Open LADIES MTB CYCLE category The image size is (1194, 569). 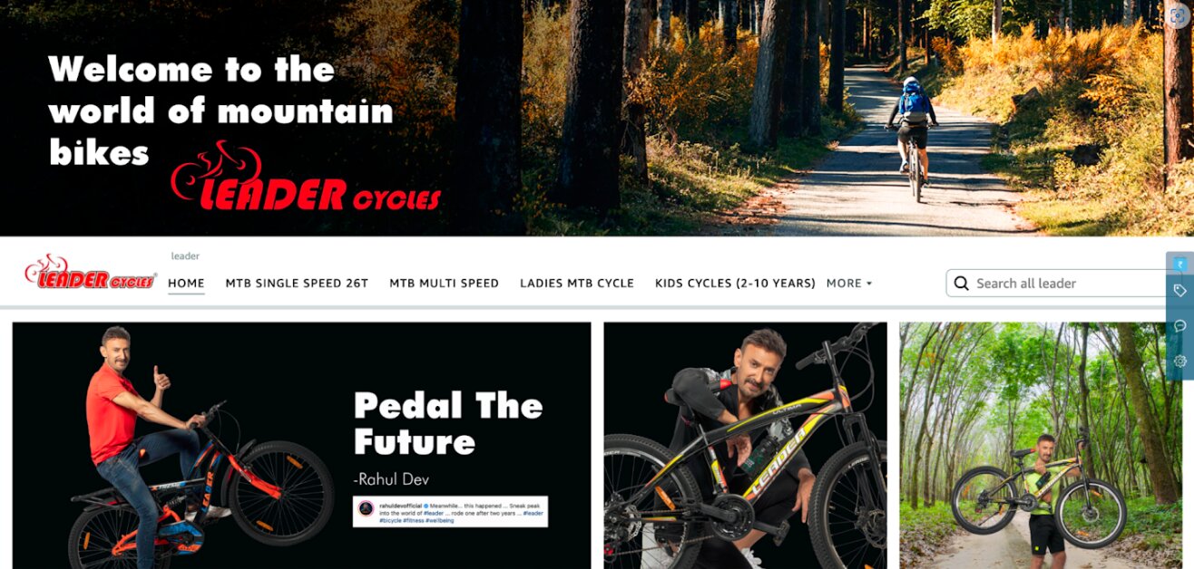(577, 284)
